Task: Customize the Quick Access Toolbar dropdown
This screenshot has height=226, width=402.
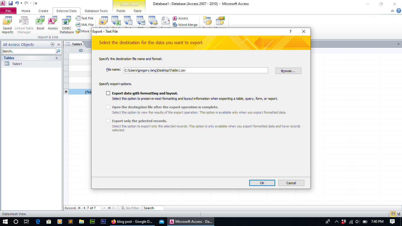Action: [x=36, y=4]
